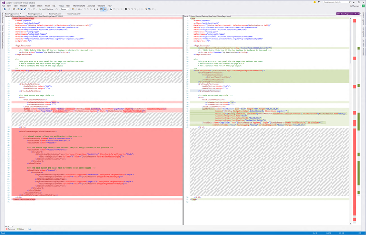
Task: Click the yellow feedback smiley icon
Action: 315,2
